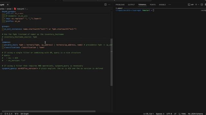
Task: Click the inventory_hostname_source comment line
Action: [19, 37]
